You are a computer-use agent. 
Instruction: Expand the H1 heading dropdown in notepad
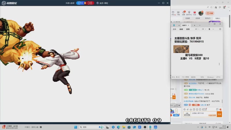click(197, 29)
